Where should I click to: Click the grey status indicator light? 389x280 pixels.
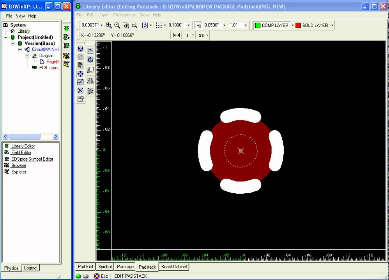click(x=86, y=276)
